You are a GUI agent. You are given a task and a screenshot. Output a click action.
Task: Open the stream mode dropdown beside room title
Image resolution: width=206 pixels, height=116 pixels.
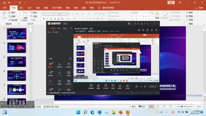tap(92, 31)
